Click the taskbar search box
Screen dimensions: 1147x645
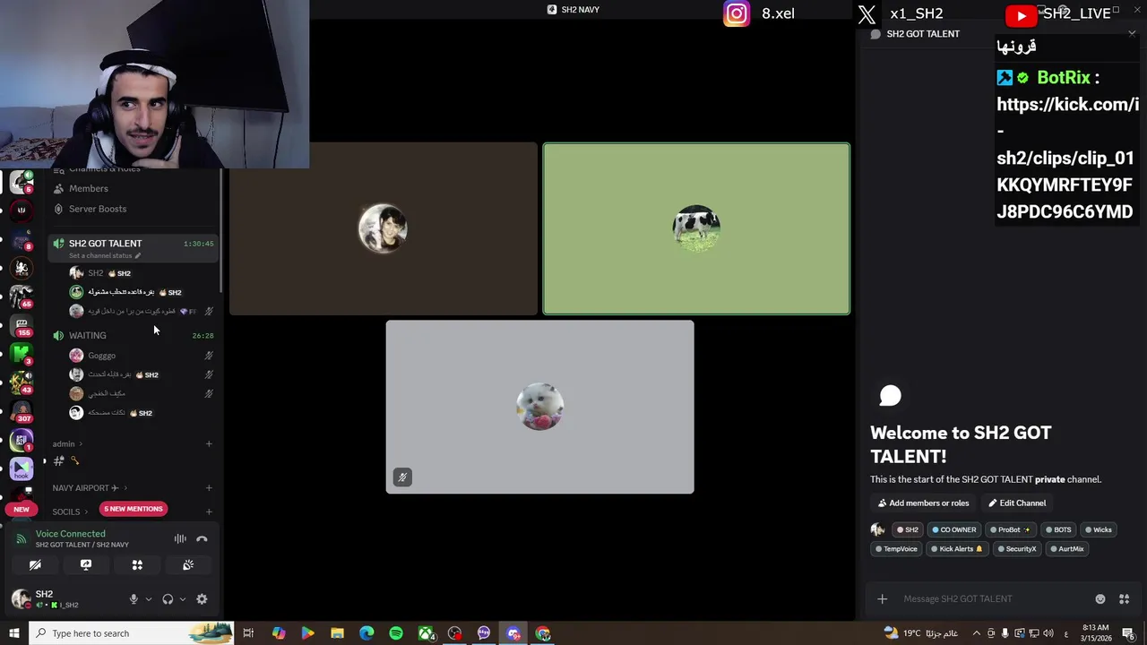click(x=131, y=633)
